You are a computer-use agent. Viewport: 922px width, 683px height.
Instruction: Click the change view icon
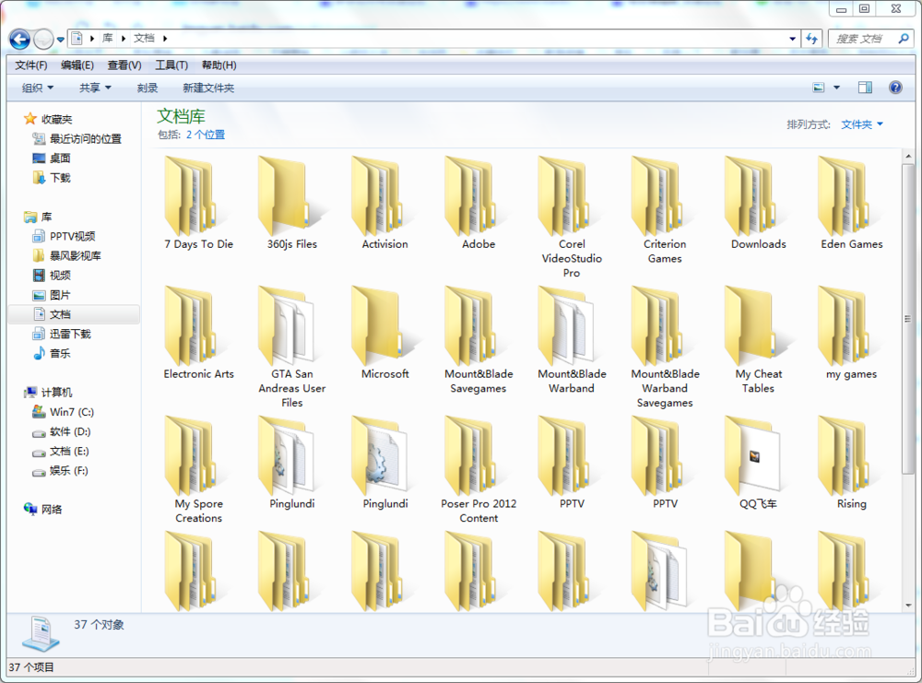(819, 88)
